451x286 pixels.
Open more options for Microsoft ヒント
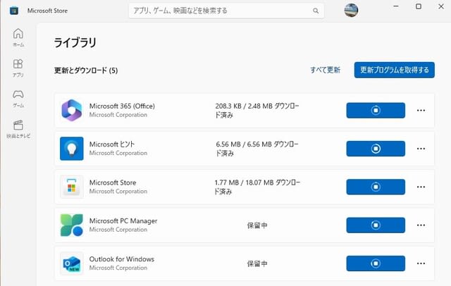pos(421,149)
